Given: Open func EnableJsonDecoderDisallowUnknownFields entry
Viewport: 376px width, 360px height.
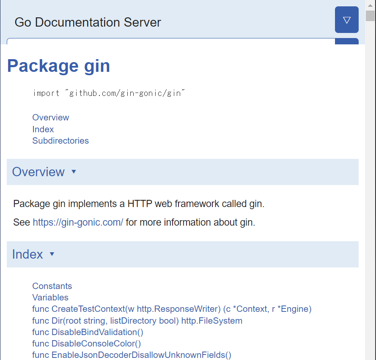Looking at the screenshot, I should point(132,355).
